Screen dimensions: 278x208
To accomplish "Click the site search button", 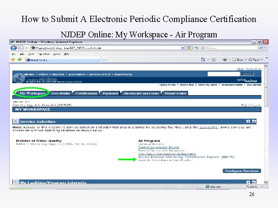I will pyautogui.click(x=247, y=74).
